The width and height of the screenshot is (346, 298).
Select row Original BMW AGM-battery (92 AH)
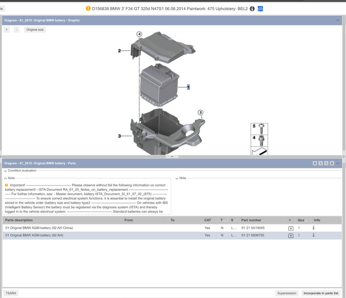tap(172, 235)
